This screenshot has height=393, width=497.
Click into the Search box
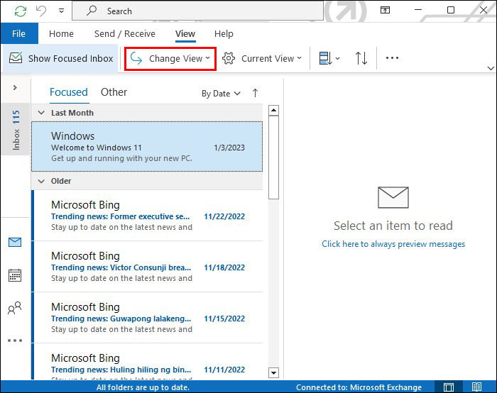coord(198,11)
